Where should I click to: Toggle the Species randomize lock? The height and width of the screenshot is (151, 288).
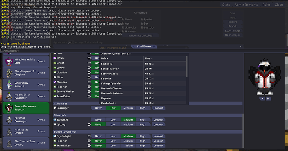142,19
